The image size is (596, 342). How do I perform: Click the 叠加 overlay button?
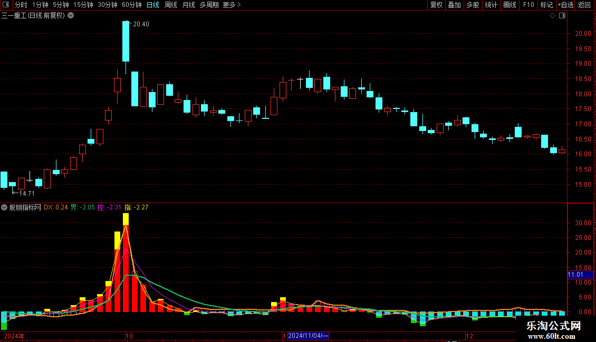tap(454, 5)
